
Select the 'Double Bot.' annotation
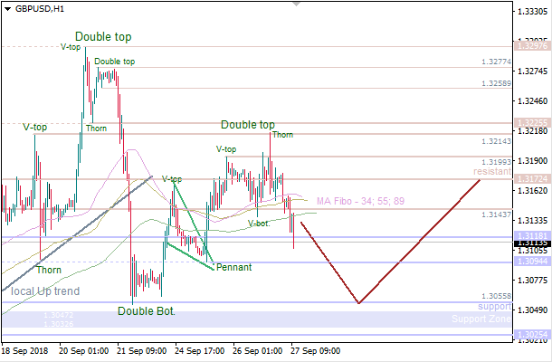click(147, 311)
